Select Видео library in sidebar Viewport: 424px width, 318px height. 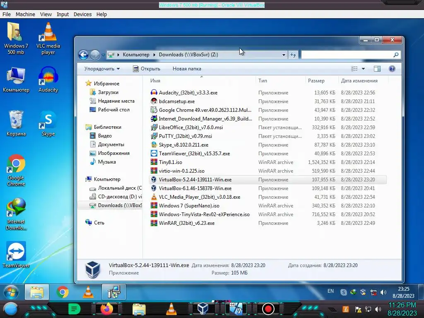[x=101, y=136]
